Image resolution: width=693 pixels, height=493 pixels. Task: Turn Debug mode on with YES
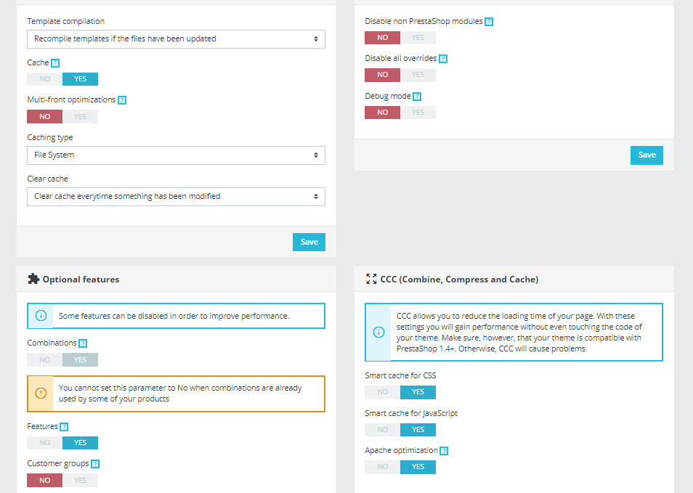click(x=418, y=112)
